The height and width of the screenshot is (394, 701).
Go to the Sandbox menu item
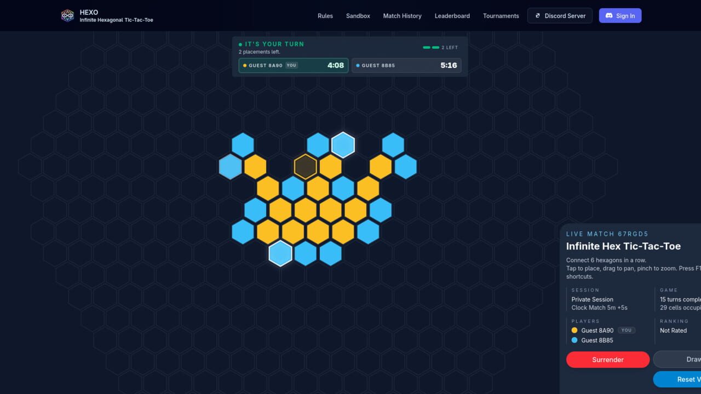[358, 16]
